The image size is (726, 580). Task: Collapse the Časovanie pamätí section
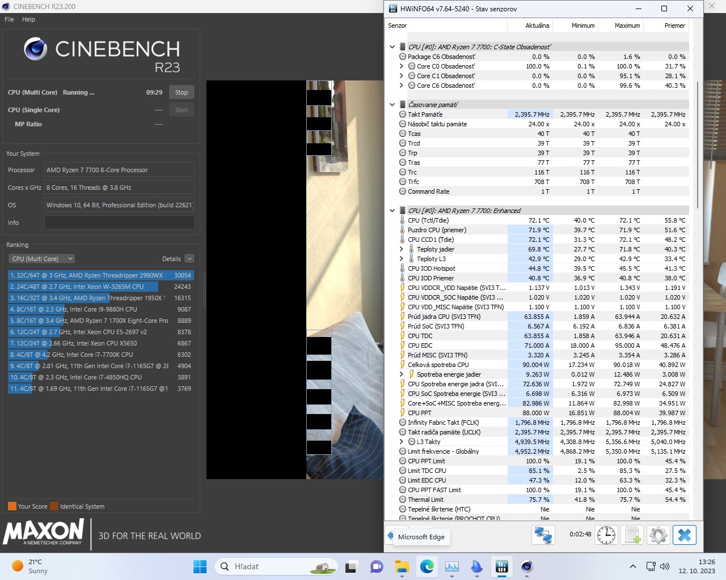tap(392, 105)
